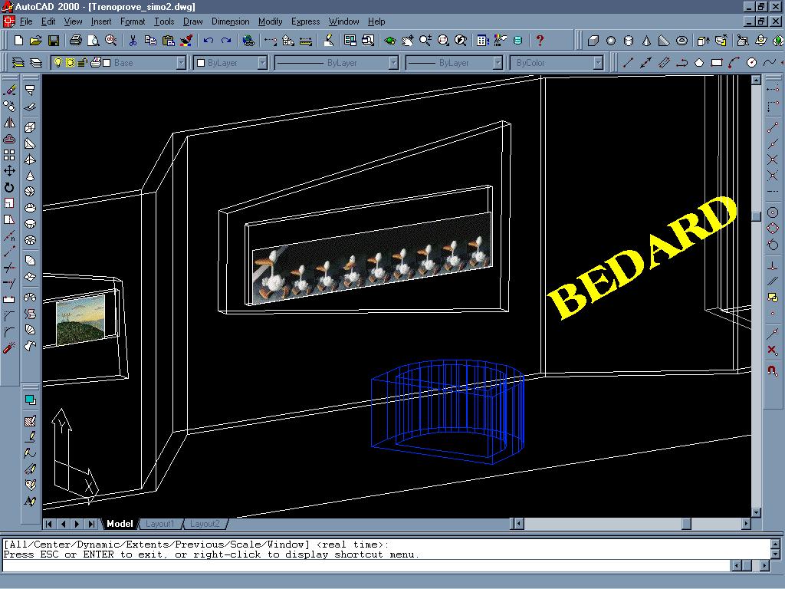
Task: Click the yellow BEDARD text object
Action: click(642, 257)
